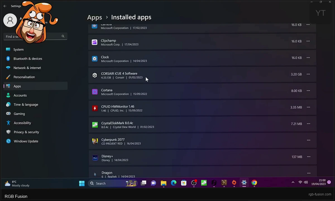Select the Bluetooth & devices icon
Viewport: 335px width, 201px height.
(8, 59)
